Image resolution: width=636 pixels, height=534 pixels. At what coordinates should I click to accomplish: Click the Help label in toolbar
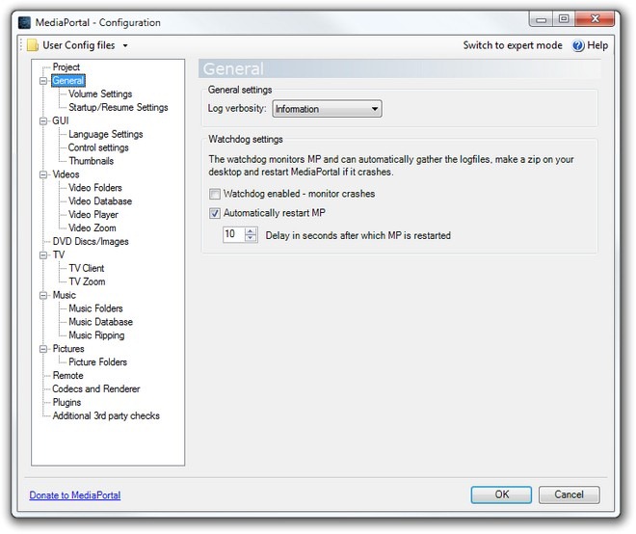[x=597, y=45]
